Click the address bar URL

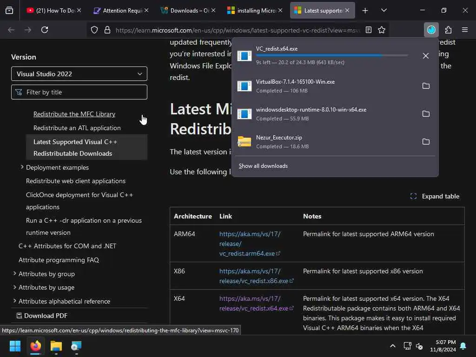point(238,30)
